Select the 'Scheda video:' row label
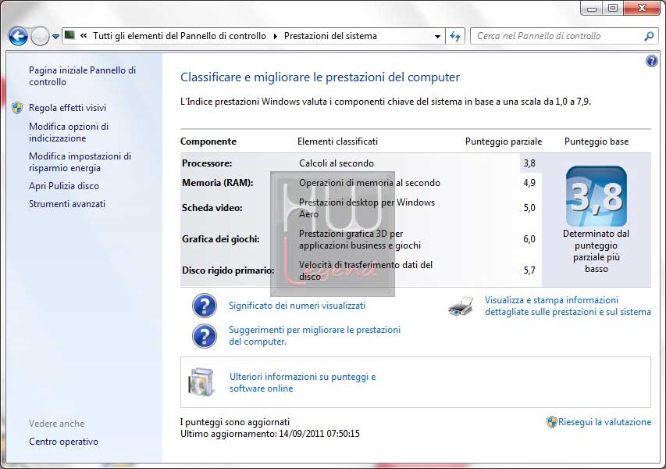The width and height of the screenshot is (666, 469). point(212,208)
